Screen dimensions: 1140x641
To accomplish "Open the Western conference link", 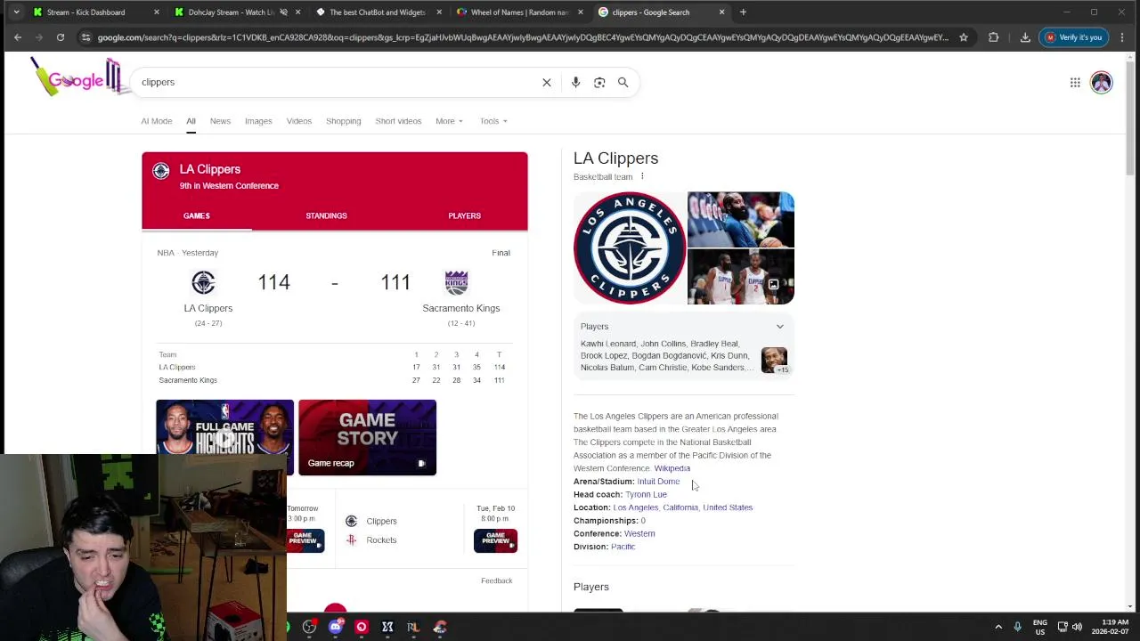I will (639, 533).
